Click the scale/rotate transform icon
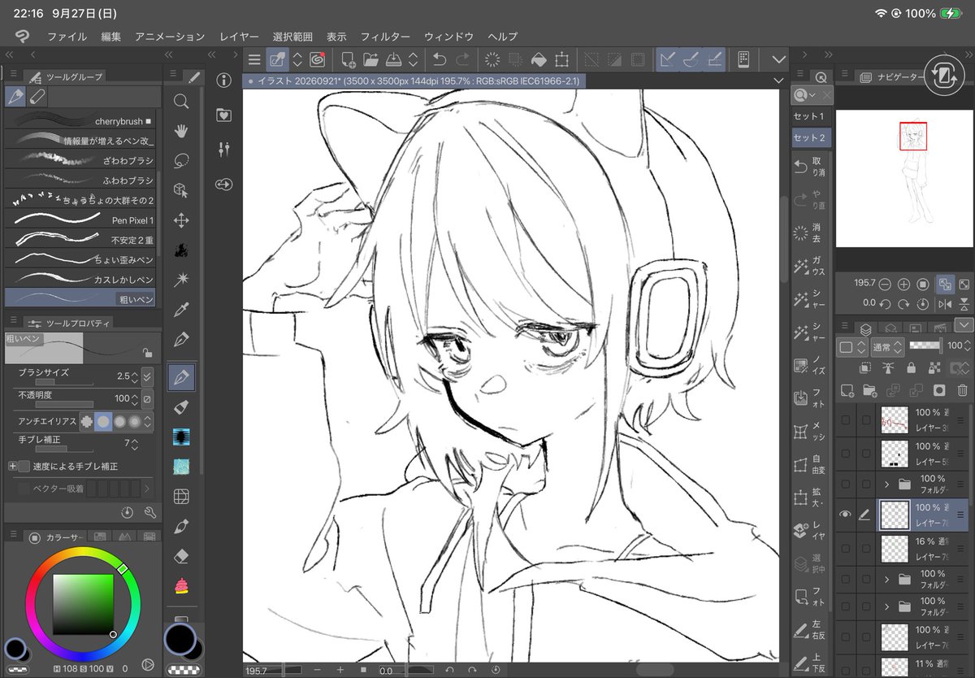The image size is (975, 678). point(561,59)
